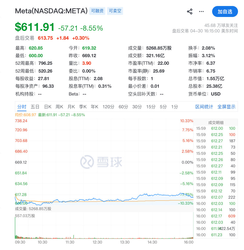Switch to the 日K chart tab
The height and width of the screenshot is (250, 244).
point(48,107)
